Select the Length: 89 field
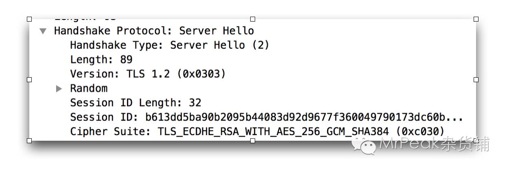 coord(101,59)
